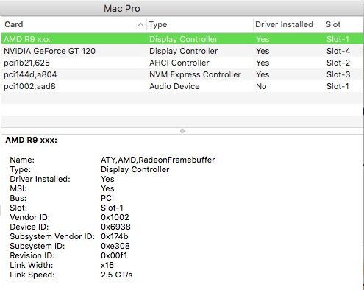
Task: Click the pane splitter handle dot
Action: tap(182, 131)
